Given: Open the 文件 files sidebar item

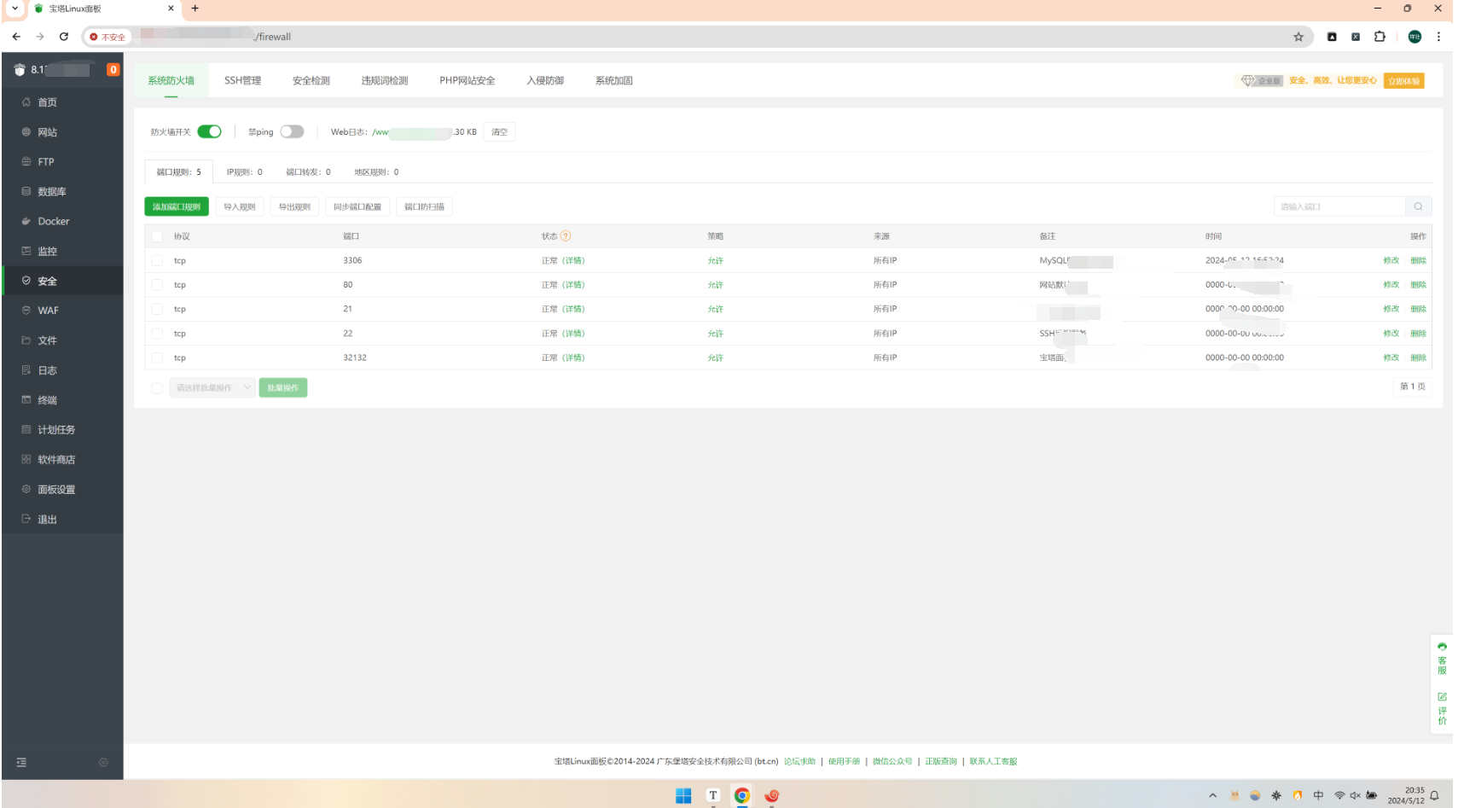Looking at the screenshot, I should click(x=62, y=340).
